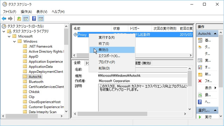Click the details pane's scroll up arrow
The height and width of the screenshot is (126, 224).
tap(190, 69)
